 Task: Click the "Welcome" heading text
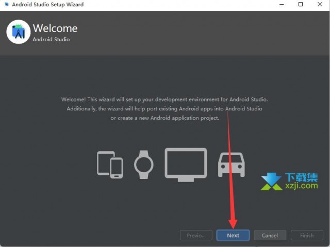click(55, 28)
